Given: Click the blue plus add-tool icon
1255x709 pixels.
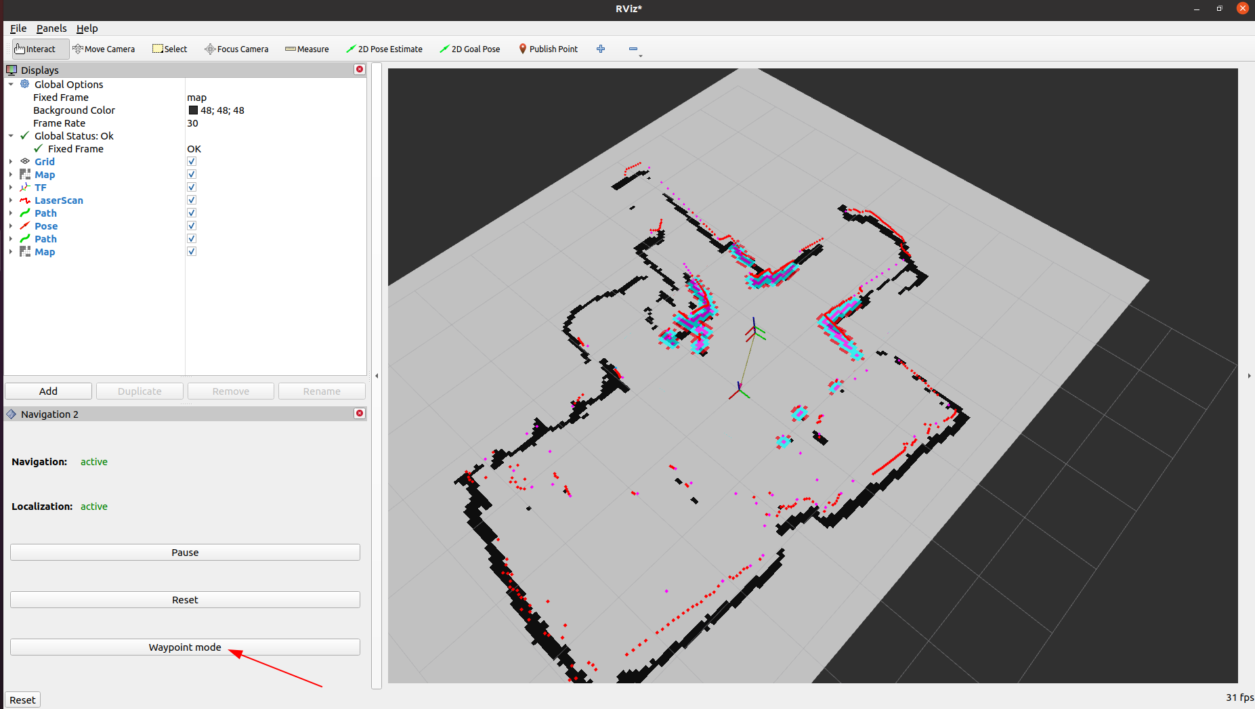Looking at the screenshot, I should 601,49.
